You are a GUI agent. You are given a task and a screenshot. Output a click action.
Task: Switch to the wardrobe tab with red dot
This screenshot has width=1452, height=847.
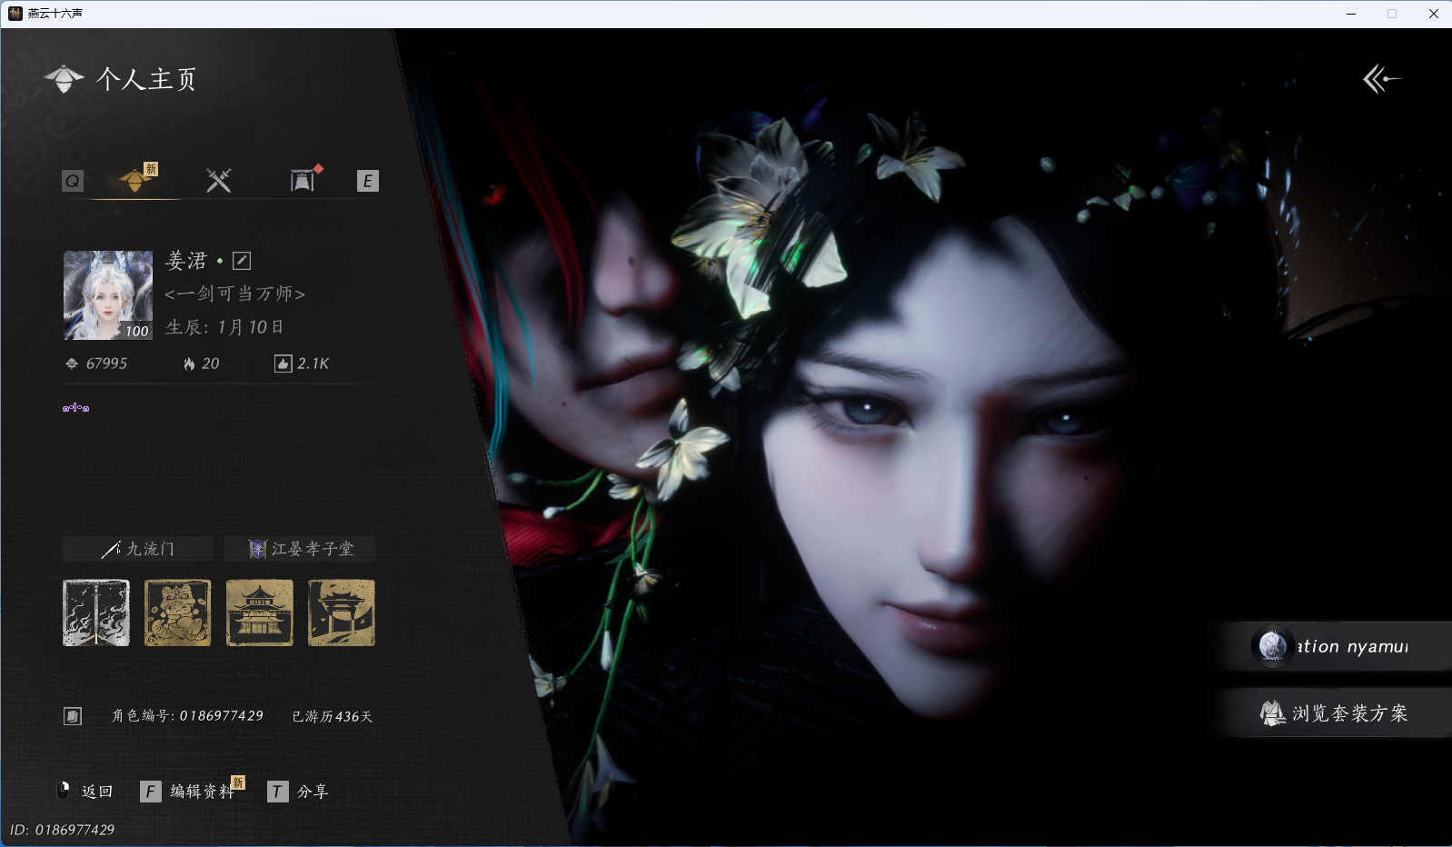coord(303,180)
